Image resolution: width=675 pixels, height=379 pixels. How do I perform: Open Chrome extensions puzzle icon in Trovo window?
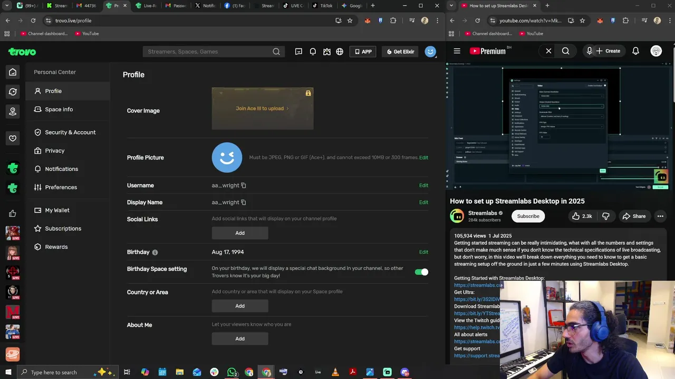pos(393,21)
